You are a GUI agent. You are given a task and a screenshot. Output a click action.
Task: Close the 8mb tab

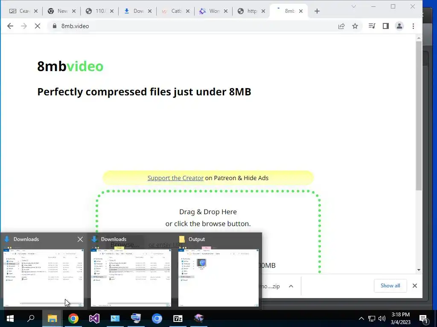click(x=301, y=11)
